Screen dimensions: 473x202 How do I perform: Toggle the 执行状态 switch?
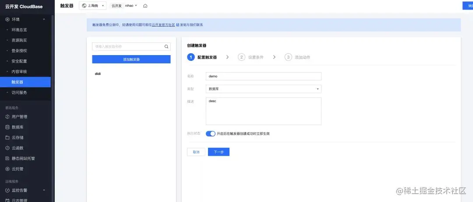[x=211, y=134]
